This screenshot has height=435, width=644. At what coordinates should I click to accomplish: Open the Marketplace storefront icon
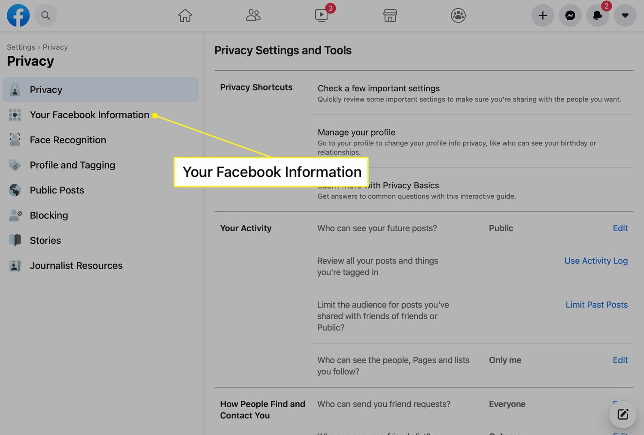click(x=390, y=15)
